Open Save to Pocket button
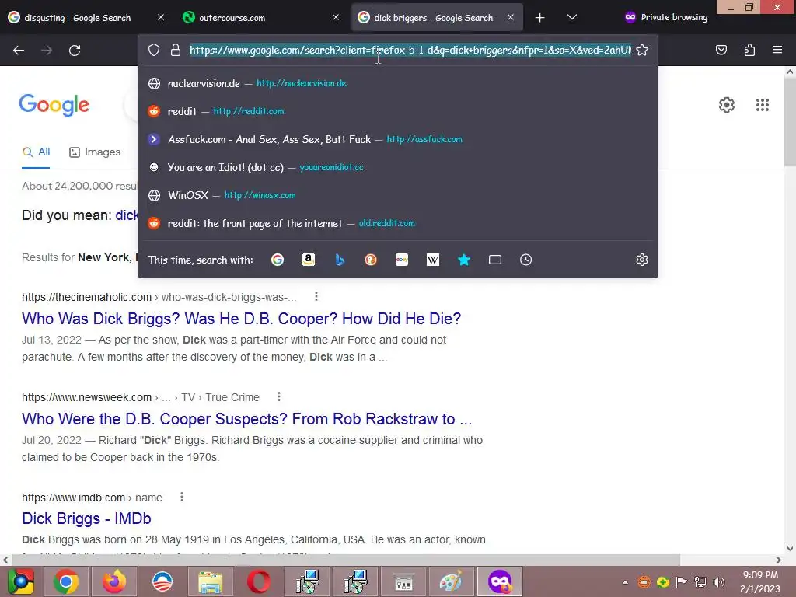The width and height of the screenshot is (796, 597). coord(721,50)
